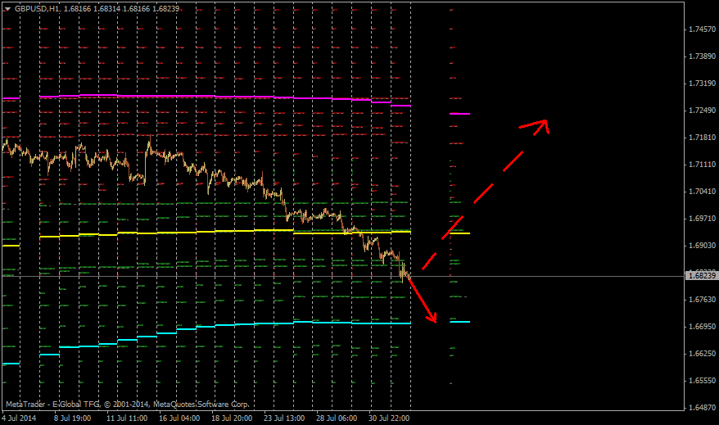Select the GBPUSD,H1 symbol title text
Viewport: 719px width, 425px height.
38,9
